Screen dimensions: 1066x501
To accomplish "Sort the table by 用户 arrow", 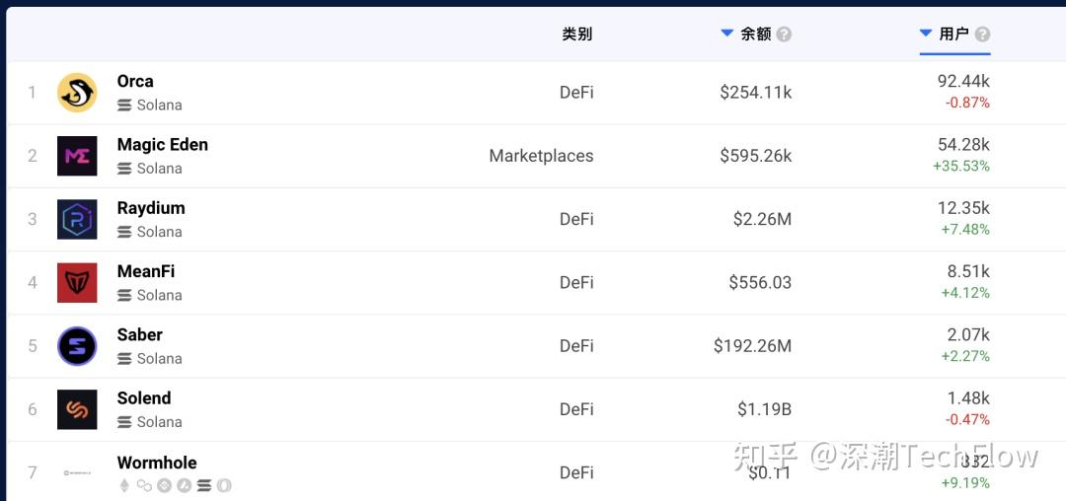I will coord(926,34).
